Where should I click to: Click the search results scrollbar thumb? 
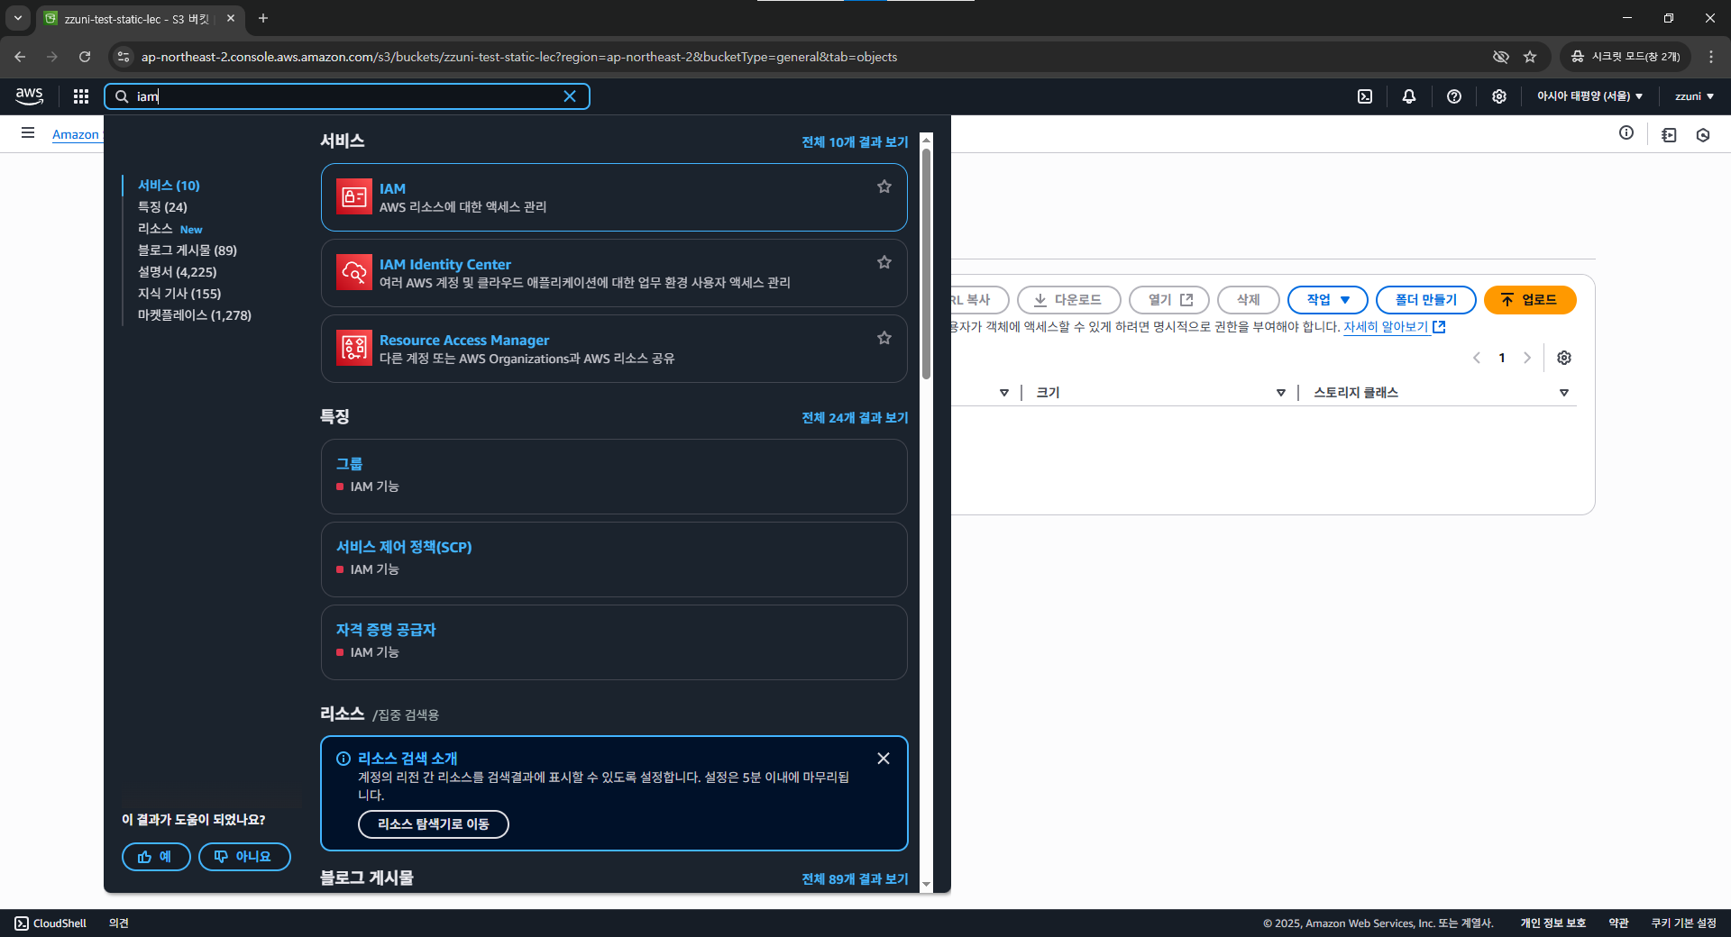tap(926, 263)
